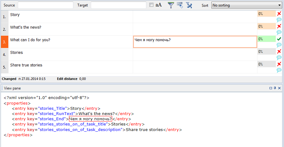This screenshot has width=284, height=147.
Task: Enable the aA case sensitive checkbox
Action: tap(151, 5)
